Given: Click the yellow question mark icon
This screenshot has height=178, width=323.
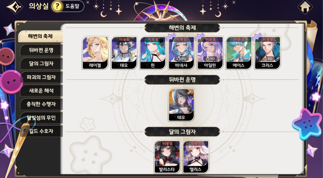Looking at the screenshot, I should 57,6.
